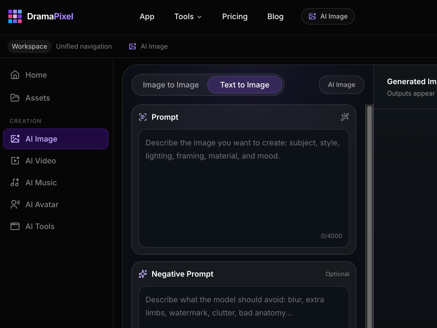This screenshot has height=328, width=437.
Task: Click the panel's vertical scrollbar
Action: point(369,216)
